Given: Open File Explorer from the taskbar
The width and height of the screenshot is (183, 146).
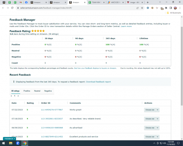Looking at the screenshot, I should pyautogui.click(x=11, y=143).
